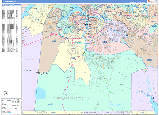The width and height of the screenshot is (159, 115).
Task: Select the ZIP Code Index header bar
Action: (12, 5)
